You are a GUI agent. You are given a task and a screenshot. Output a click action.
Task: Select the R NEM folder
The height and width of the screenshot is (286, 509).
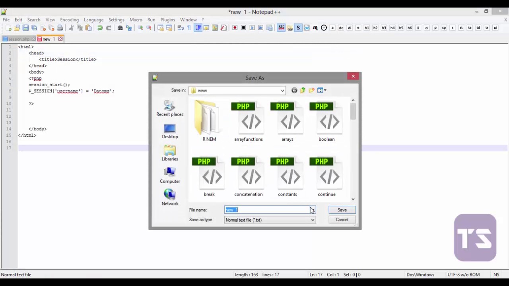[209, 122]
